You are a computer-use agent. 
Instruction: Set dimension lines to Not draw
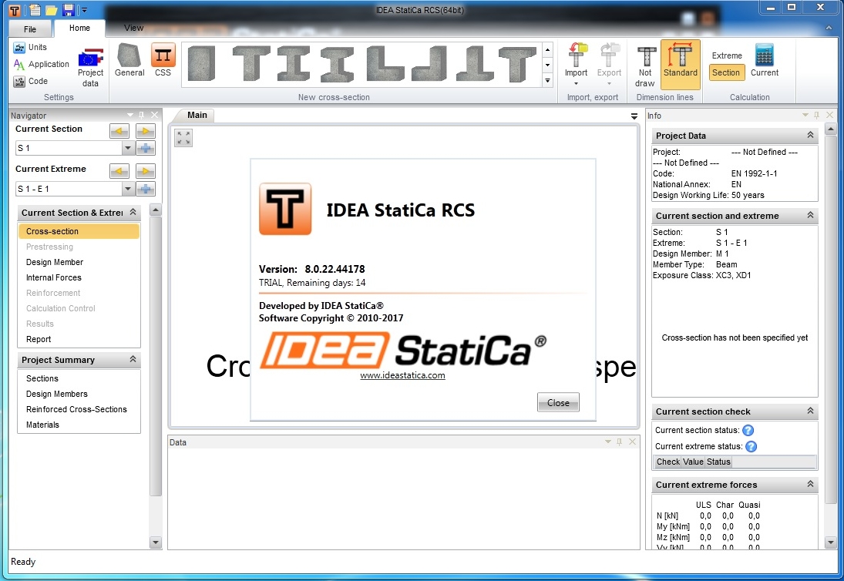(645, 66)
